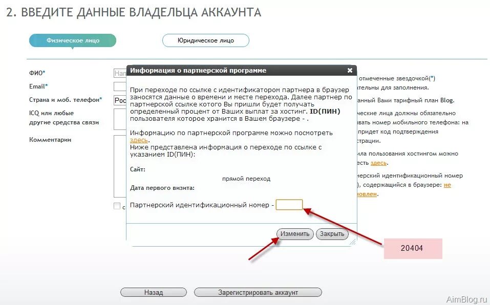Click Зарегистрировать аккаунт button
This screenshot has width=490, height=305.
258,293
